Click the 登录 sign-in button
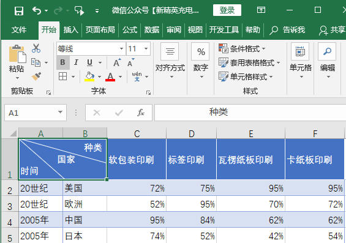346x243 pixels. tap(227, 10)
